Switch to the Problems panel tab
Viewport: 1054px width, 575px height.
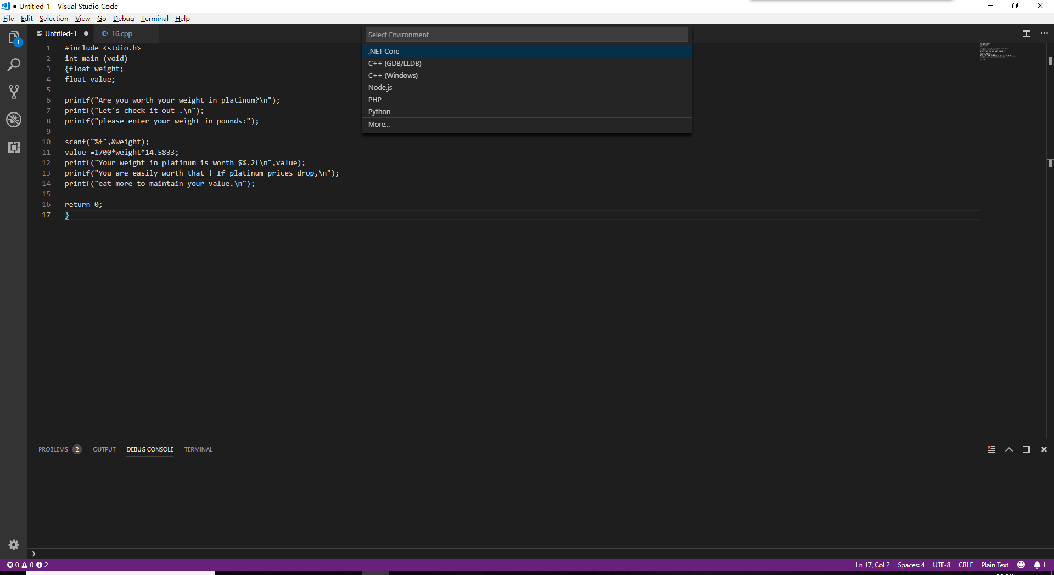tap(59, 449)
